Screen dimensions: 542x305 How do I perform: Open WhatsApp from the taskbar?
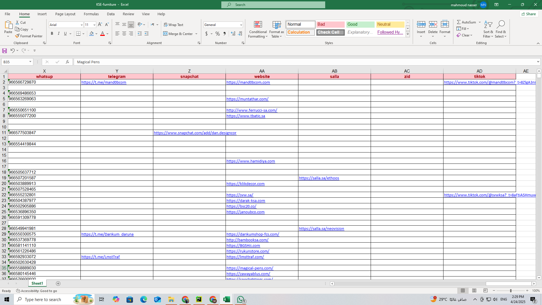[x=241, y=299]
